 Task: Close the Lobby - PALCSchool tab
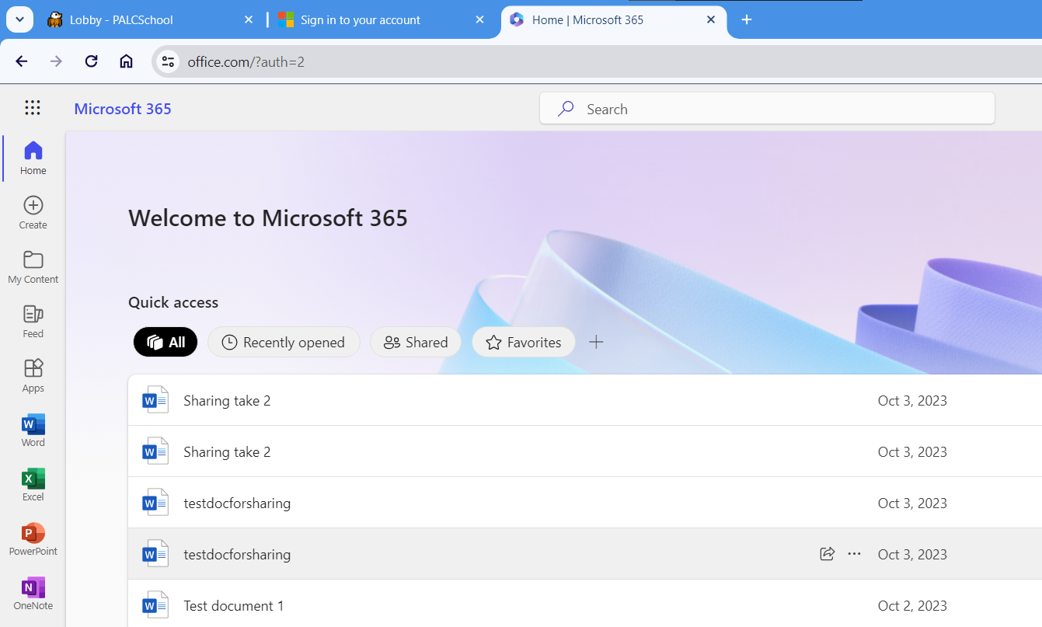(249, 19)
